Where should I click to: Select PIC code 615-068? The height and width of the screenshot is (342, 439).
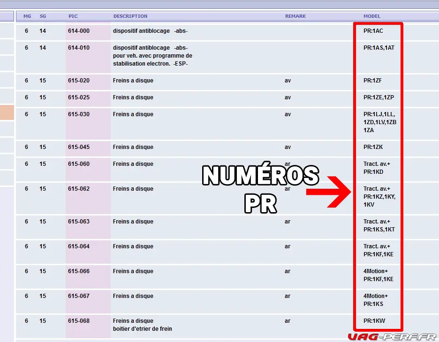coord(79,321)
